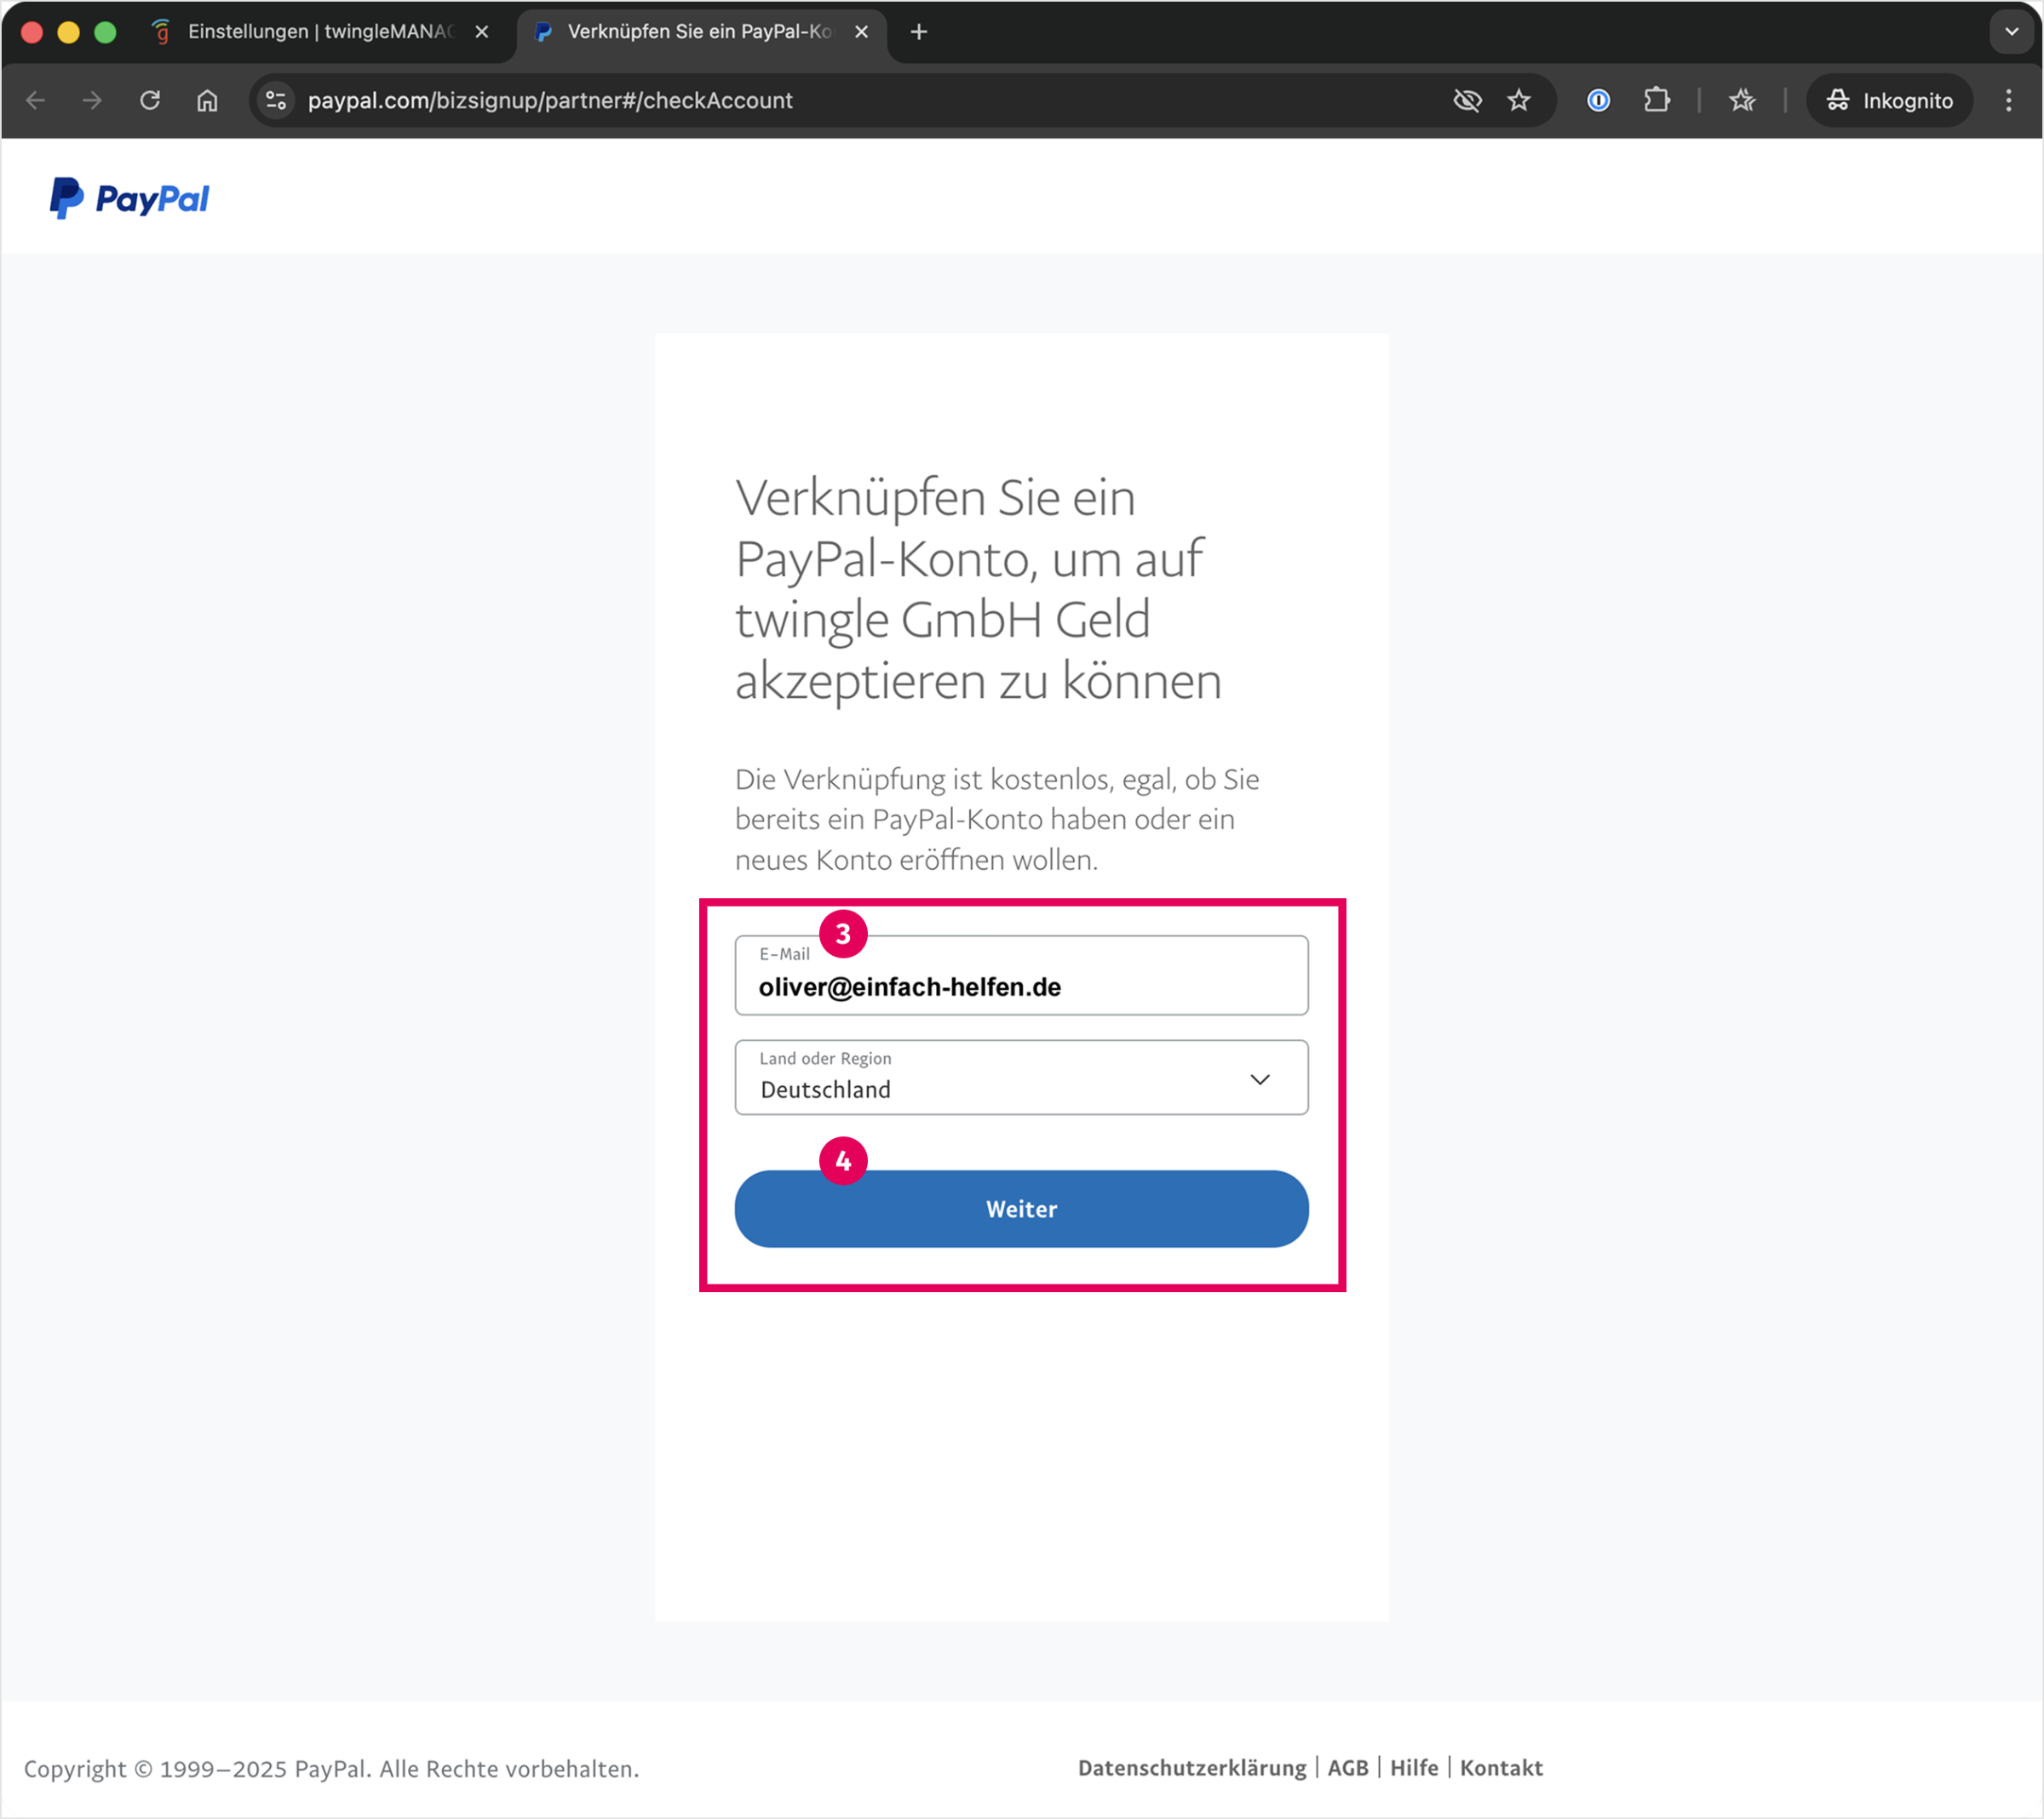Open the extensions puzzle icon
Viewport: 2044px width, 1819px height.
point(1656,100)
